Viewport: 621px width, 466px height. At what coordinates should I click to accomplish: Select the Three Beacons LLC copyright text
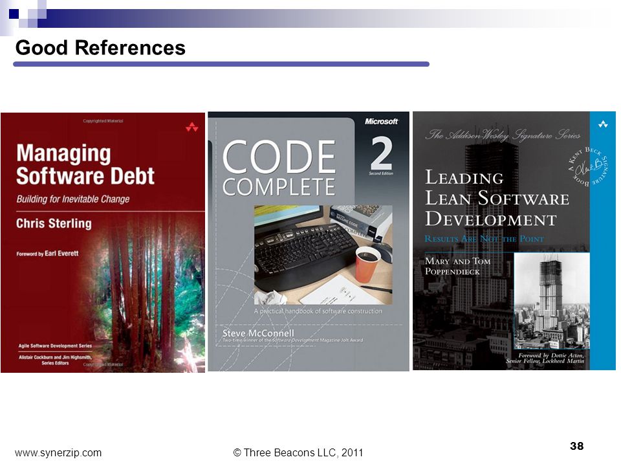(298, 452)
